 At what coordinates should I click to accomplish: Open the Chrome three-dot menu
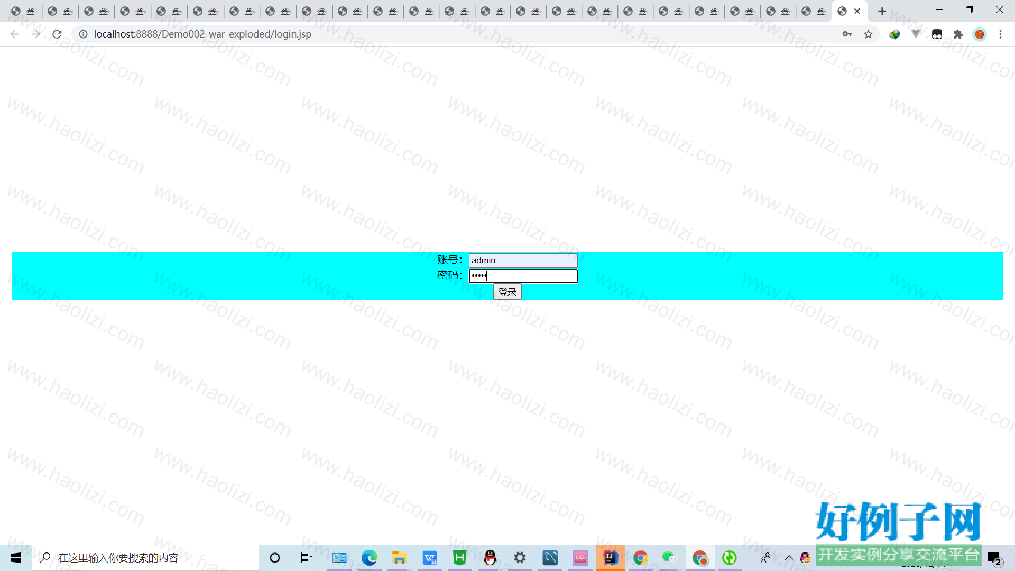[x=1000, y=34]
